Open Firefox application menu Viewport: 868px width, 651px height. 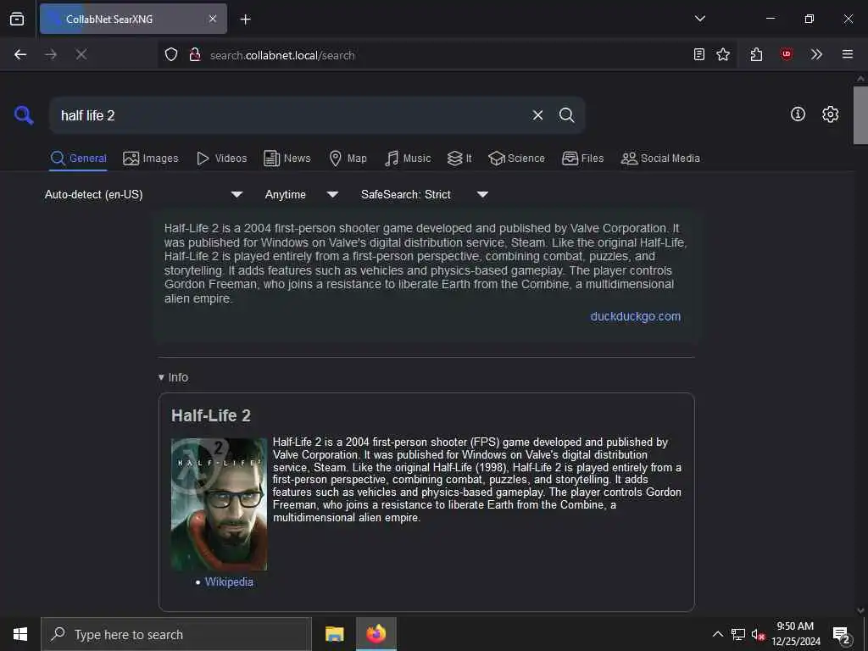coord(848,54)
